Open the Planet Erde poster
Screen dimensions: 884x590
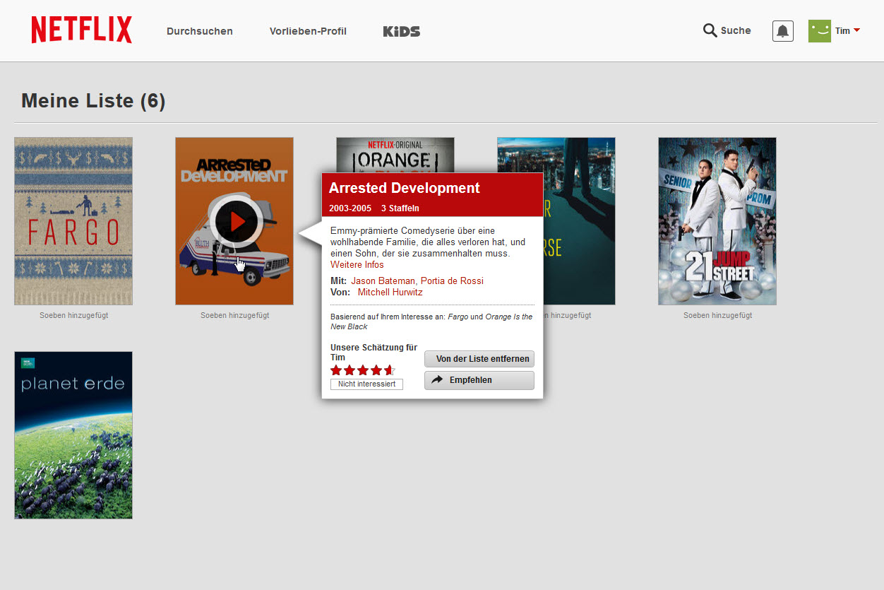coord(73,435)
